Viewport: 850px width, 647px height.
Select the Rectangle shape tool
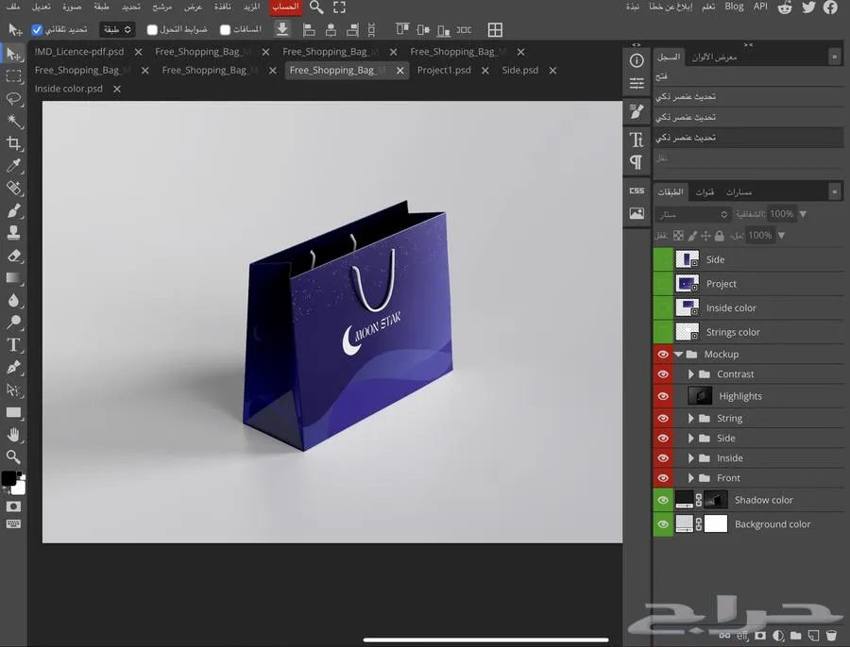pyautogui.click(x=13, y=412)
